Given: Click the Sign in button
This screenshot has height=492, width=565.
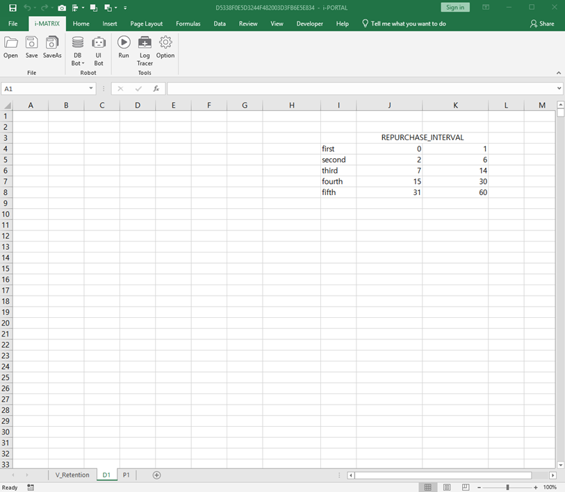Looking at the screenshot, I should pos(455,6).
